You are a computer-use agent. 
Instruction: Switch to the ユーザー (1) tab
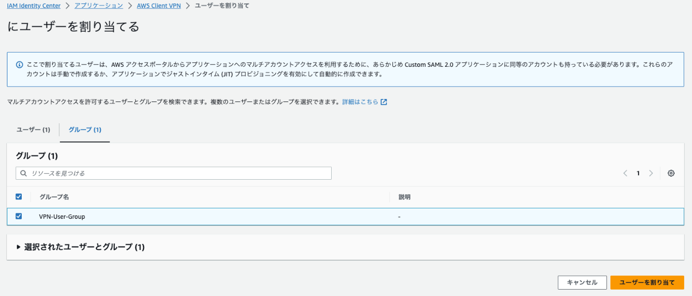[x=34, y=130]
